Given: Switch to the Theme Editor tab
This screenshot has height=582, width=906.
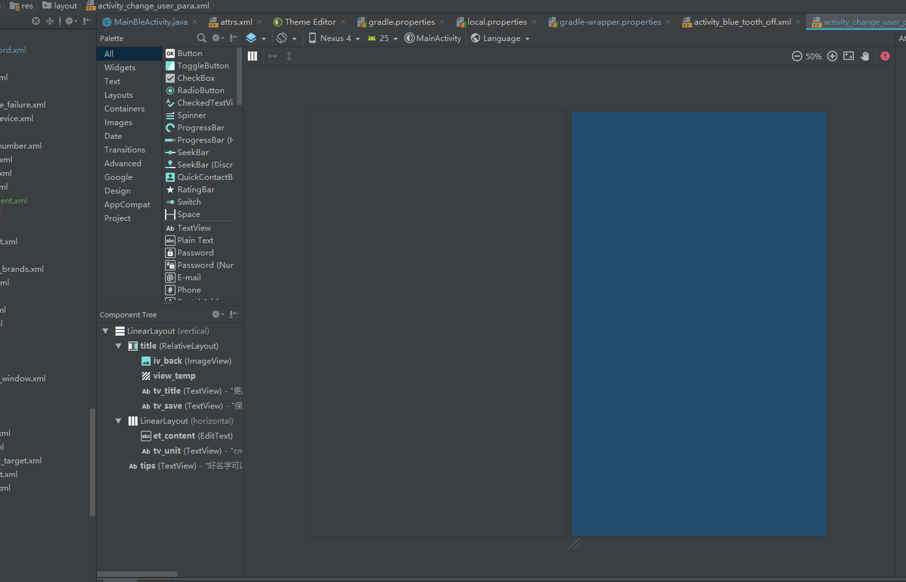Looking at the screenshot, I should click(310, 22).
